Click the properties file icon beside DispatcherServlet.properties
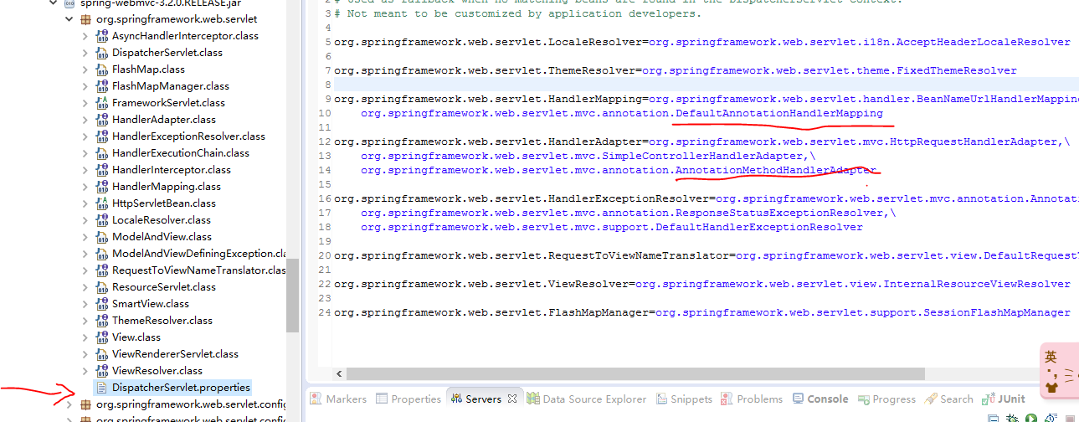Screen dimensions: 1079x422 coord(102,388)
